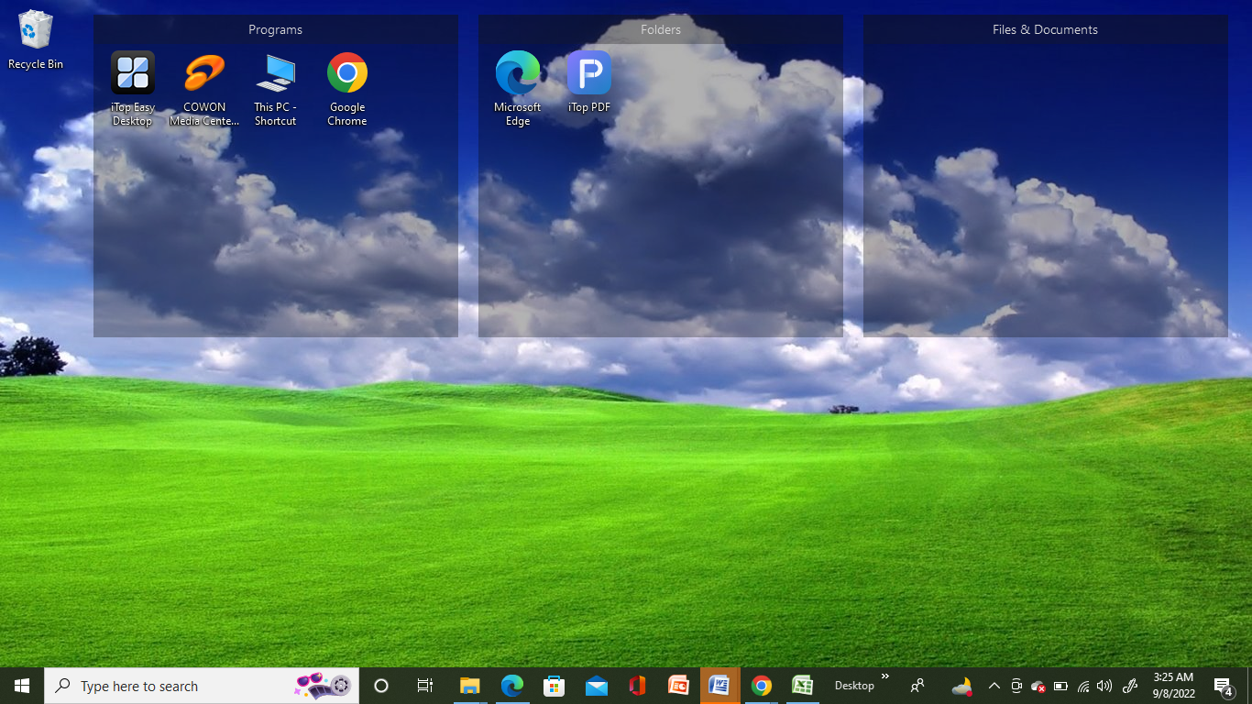Open the clock and calendar flyout
Image resolution: width=1252 pixels, height=704 pixels.
pyautogui.click(x=1173, y=686)
